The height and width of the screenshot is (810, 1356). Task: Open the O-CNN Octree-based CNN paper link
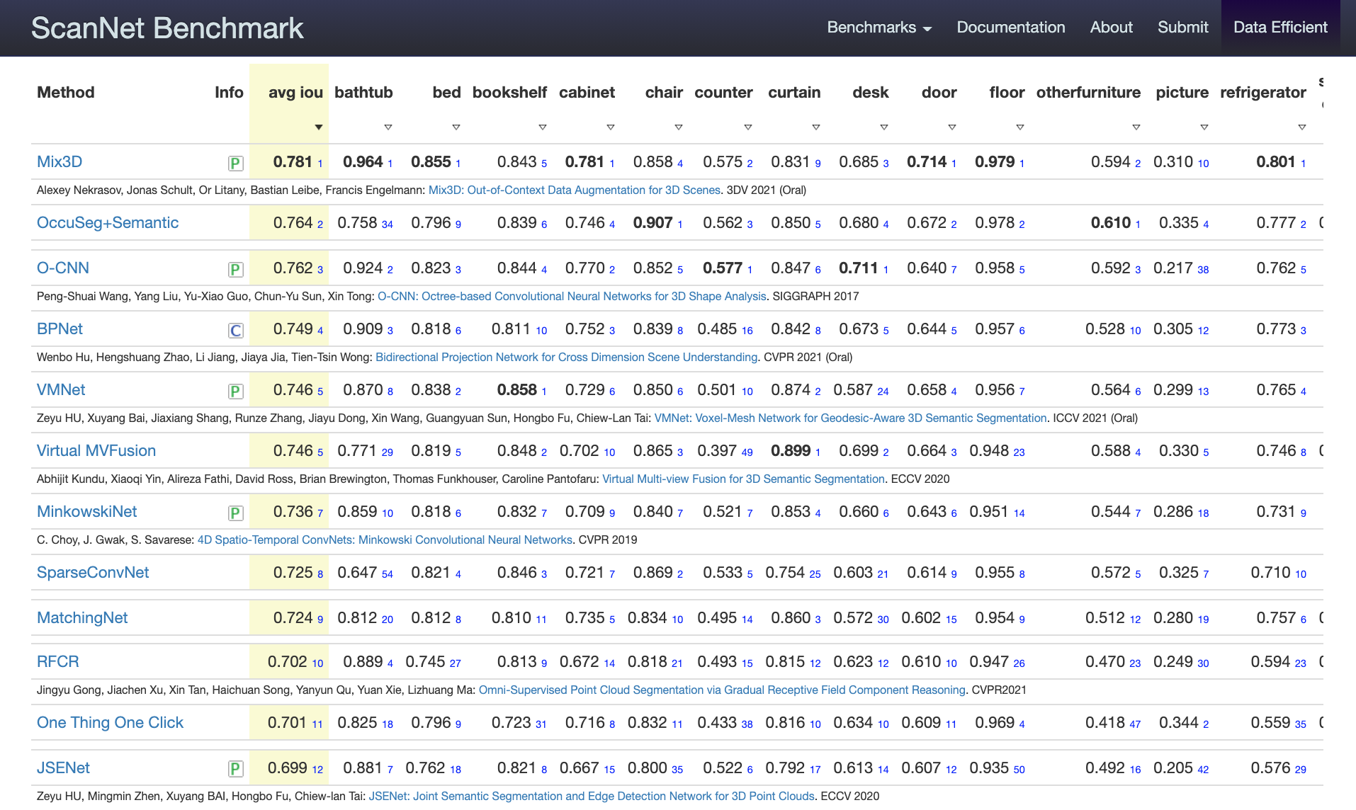(572, 296)
